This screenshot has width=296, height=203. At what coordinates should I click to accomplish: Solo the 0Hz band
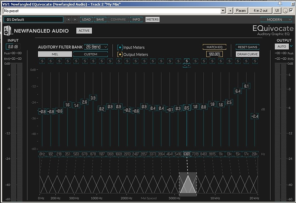(42, 61)
